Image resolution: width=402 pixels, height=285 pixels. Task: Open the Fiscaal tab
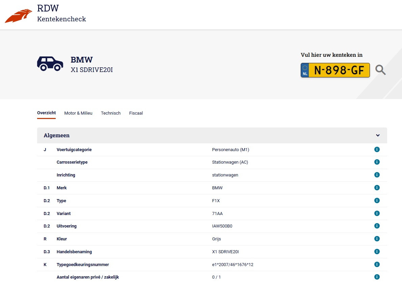coord(136,113)
